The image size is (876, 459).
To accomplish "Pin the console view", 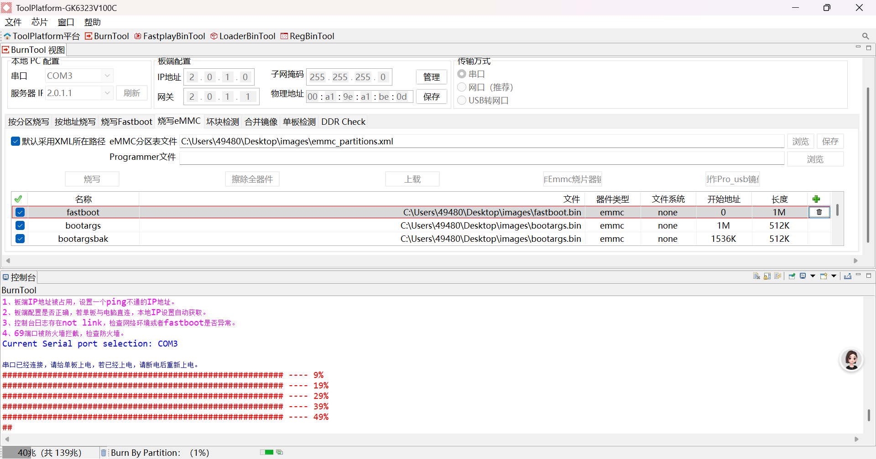I will pyautogui.click(x=792, y=276).
